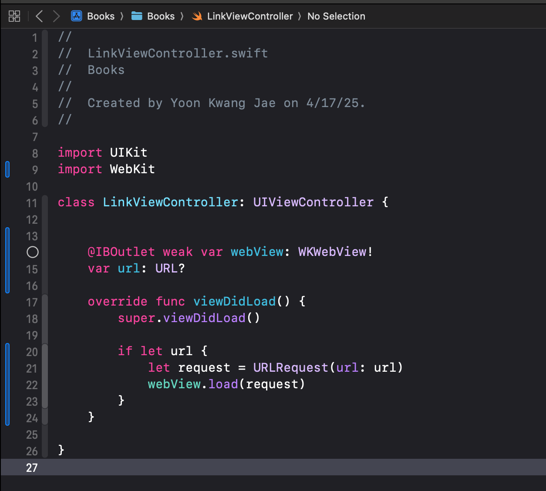The width and height of the screenshot is (546, 491).
Task: Go back with the left arrow
Action: click(39, 17)
